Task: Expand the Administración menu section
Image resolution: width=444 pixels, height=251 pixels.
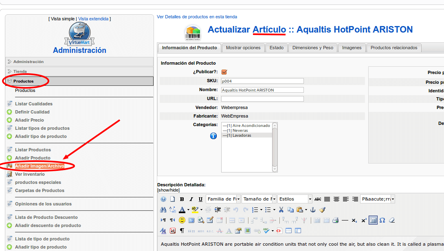Action: tap(79, 61)
